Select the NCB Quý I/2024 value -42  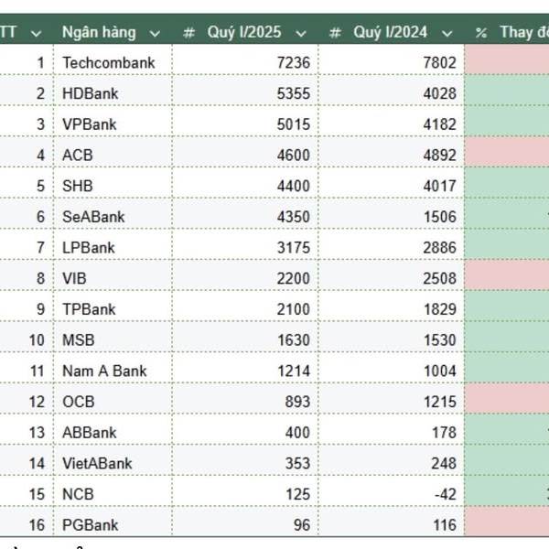pyautogui.click(x=446, y=494)
